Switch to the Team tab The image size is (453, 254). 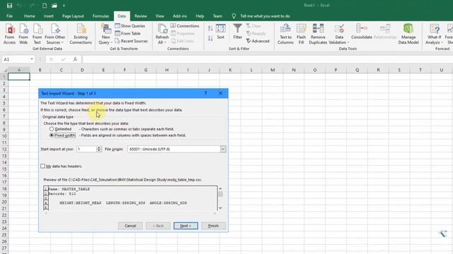click(x=217, y=16)
